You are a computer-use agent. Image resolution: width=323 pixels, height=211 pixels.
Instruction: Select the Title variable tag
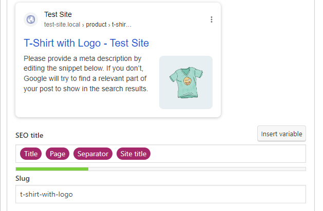pos(31,154)
